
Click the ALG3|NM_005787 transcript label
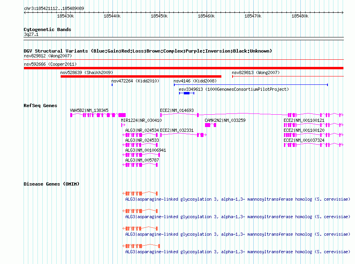pyautogui.click(x=142, y=160)
